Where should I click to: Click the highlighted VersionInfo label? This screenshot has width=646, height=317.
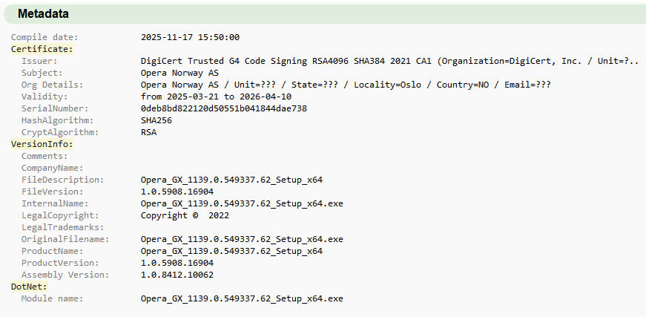pos(36,144)
